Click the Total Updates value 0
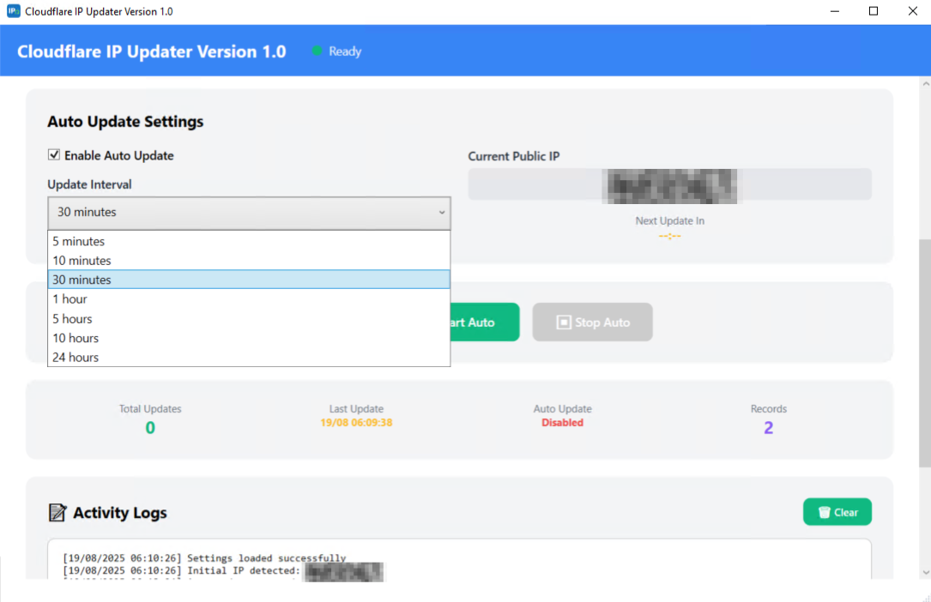This screenshot has width=931, height=602. click(150, 428)
